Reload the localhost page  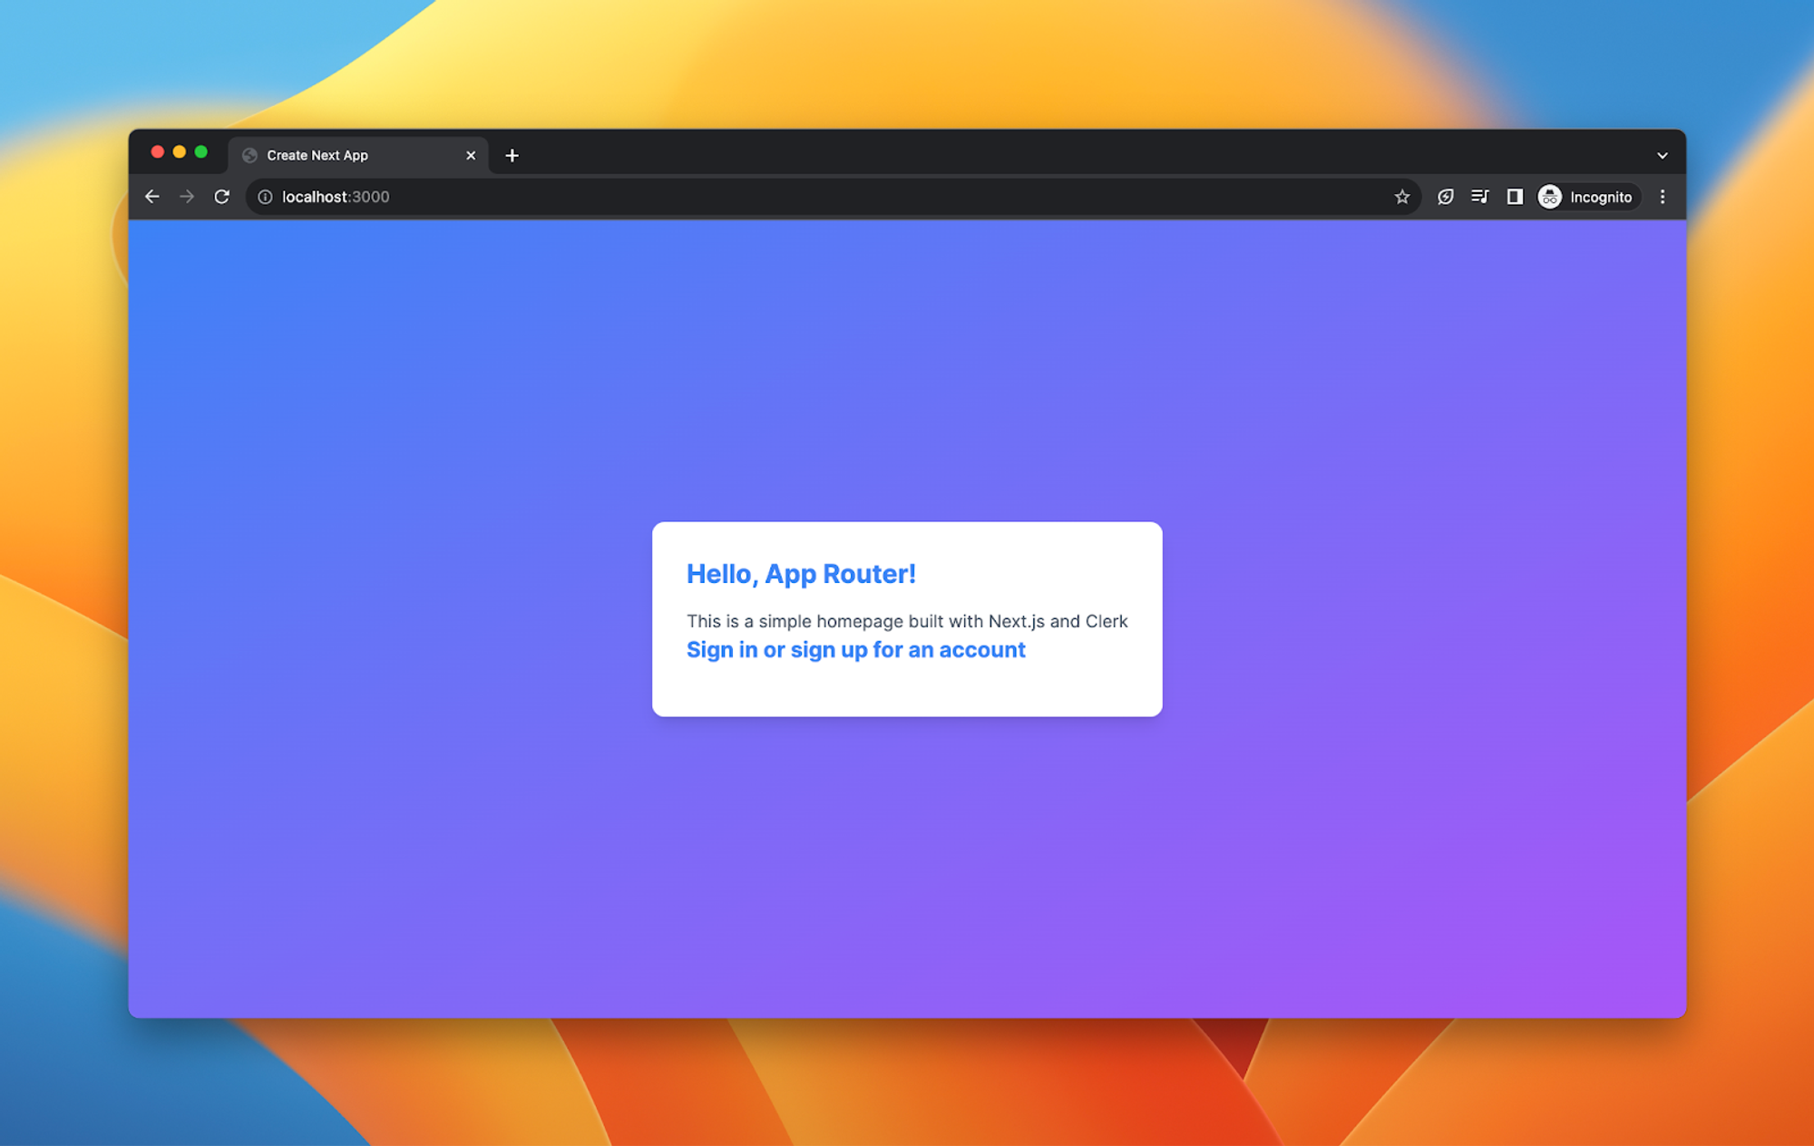222,197
